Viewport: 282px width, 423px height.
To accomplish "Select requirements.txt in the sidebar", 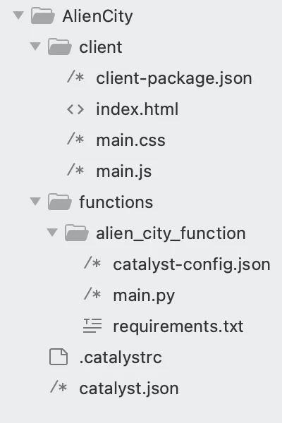I will [x=178, y=326].
